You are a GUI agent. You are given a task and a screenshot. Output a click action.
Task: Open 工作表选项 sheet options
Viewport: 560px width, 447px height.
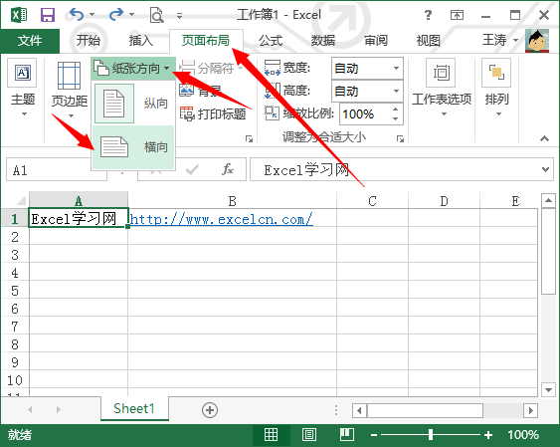pos(442,88)
